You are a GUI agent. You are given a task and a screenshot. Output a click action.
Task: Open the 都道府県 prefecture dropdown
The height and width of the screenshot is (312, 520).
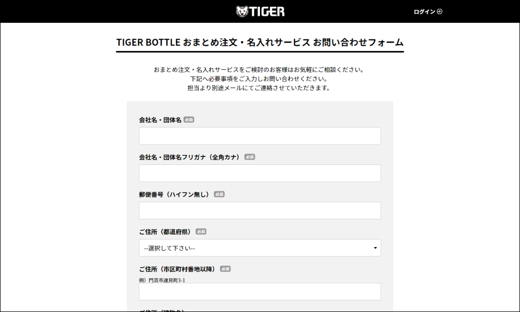point(259,248)
